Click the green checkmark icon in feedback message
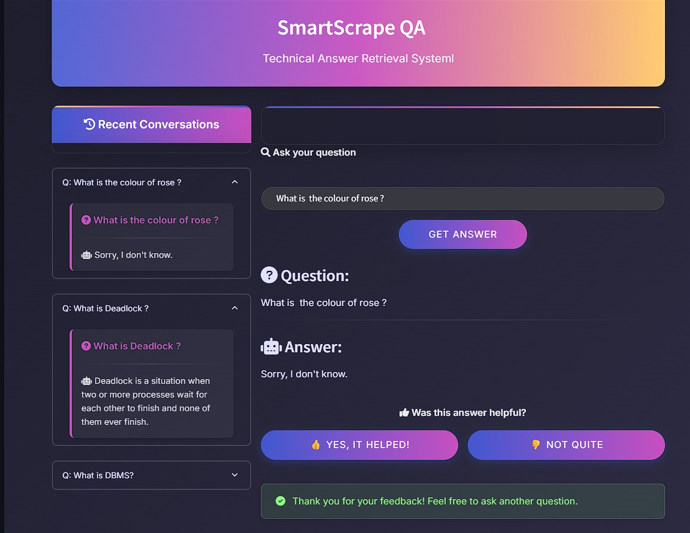The height and width of the screenshot is (533, 690). click(281, 502)
